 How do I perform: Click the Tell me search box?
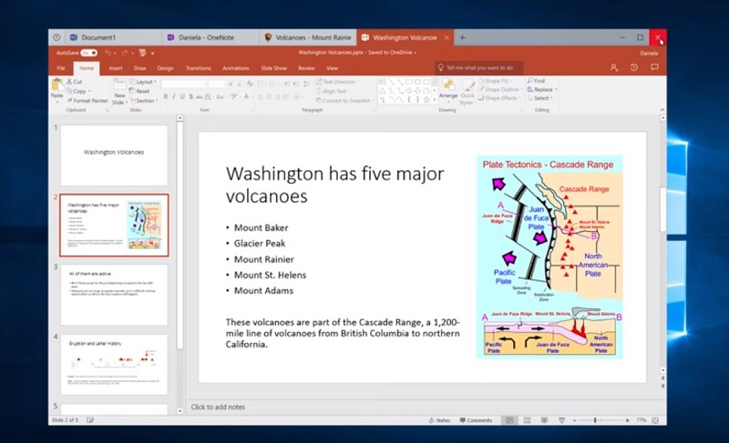click(x=479, y=67)
